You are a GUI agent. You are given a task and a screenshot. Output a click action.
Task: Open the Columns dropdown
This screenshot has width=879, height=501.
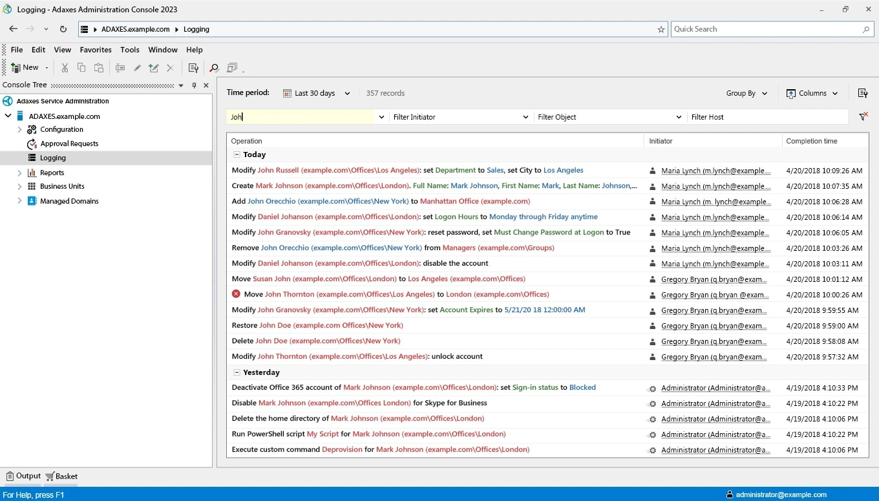[x=812, y=93]
